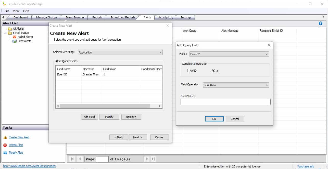Image resolution: width=328 pixels, height=169 pixels.
Task: Open the Select Event Log dropdown
Action: (120, 52)
